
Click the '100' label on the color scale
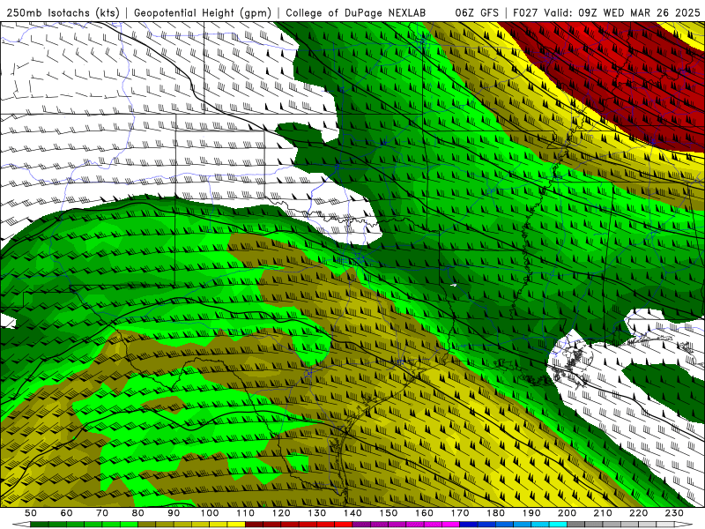click(209, 513)
